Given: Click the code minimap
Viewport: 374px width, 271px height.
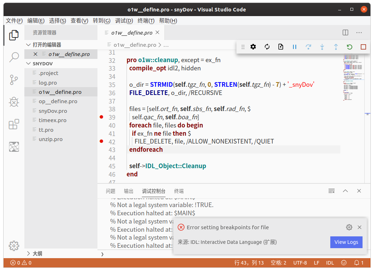Looking at the screenshot, I should [354, 77].
